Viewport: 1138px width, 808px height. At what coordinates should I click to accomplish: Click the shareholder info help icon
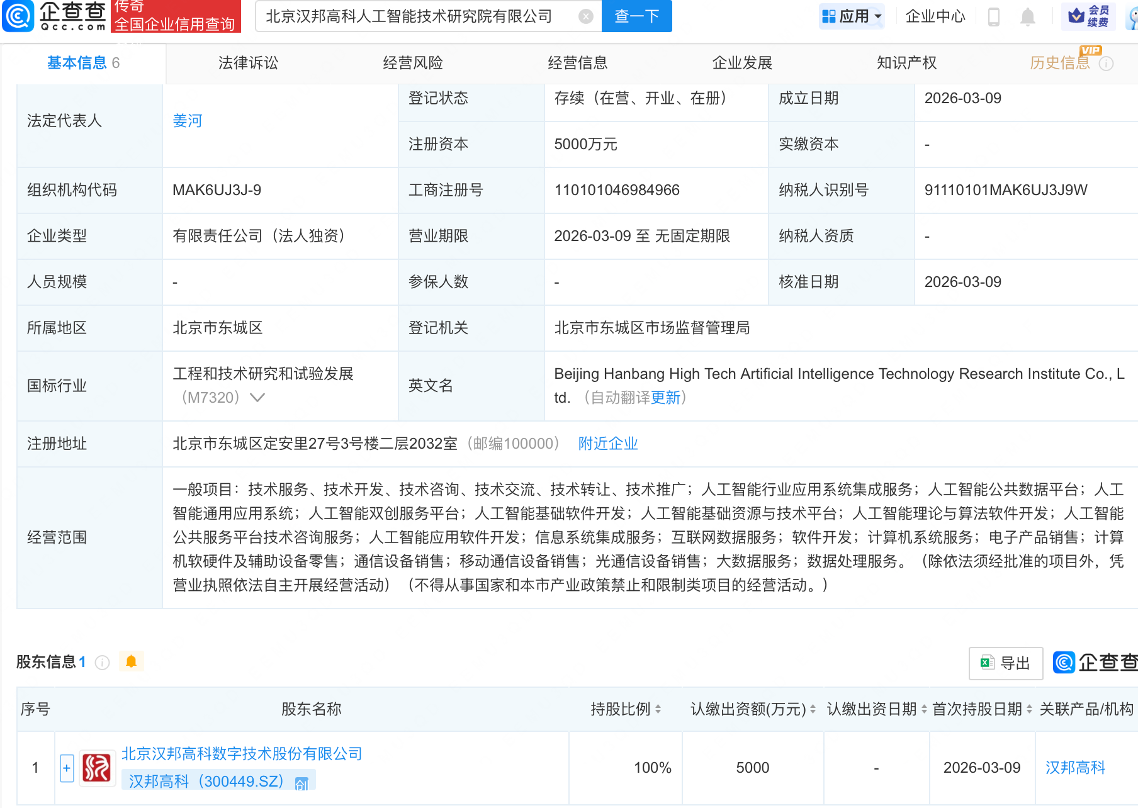(x=102, y=663)
